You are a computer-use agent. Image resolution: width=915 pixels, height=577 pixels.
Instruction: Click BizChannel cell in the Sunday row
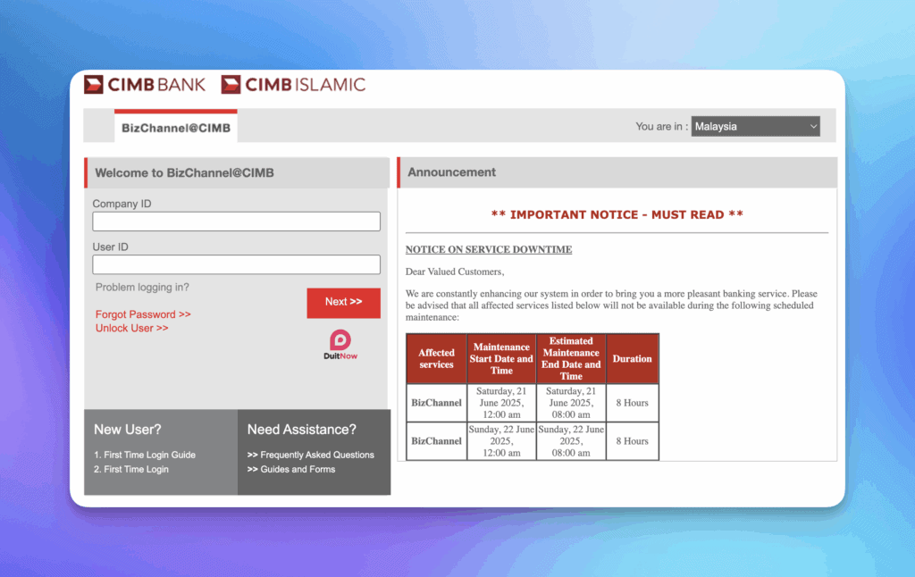436,441
